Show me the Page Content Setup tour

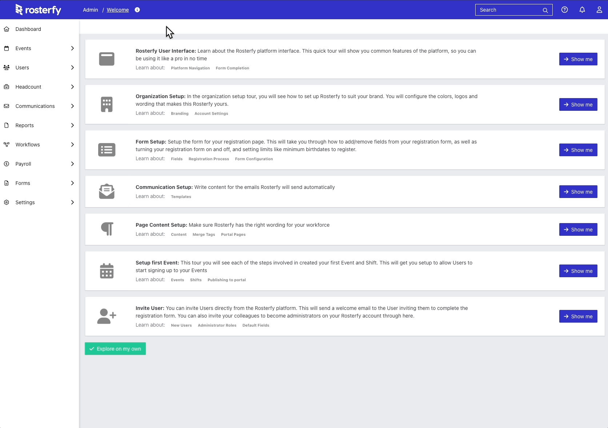578,230
